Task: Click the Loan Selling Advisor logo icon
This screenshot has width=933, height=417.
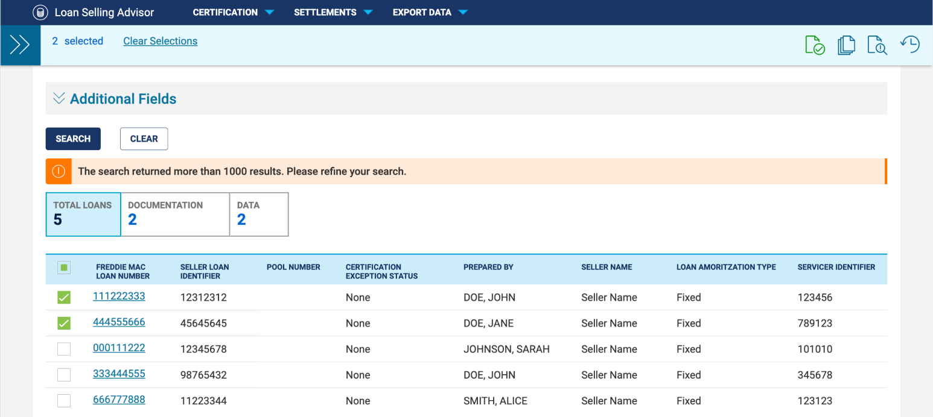Action: tap(40, 12)
